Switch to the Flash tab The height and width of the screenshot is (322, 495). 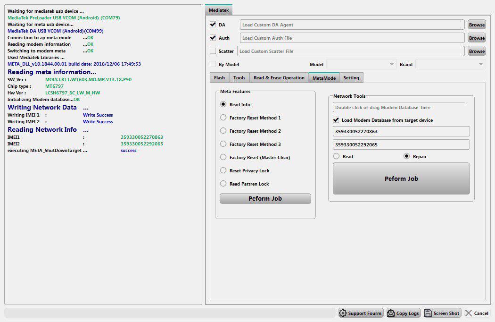219,78
